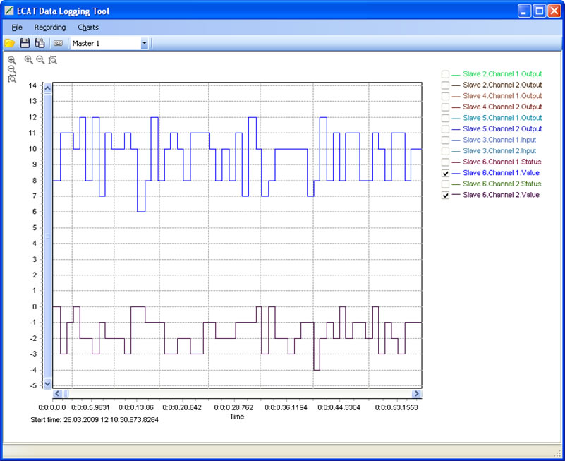Click the recording cassette icon in toolbar
This screenshot has height=461, width=565.
[58, 43]
